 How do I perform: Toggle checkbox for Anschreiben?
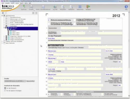(x=6, y=26)
